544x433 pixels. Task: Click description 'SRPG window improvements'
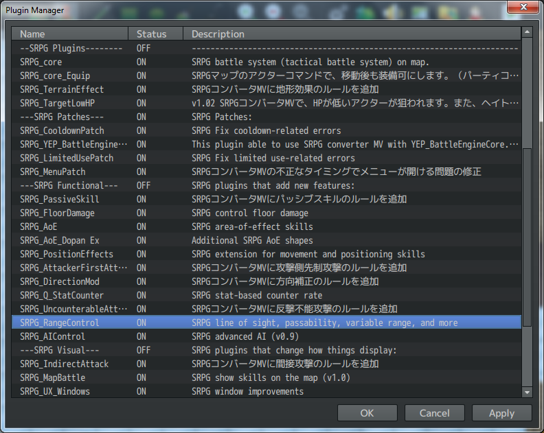(x=247, y=391)
